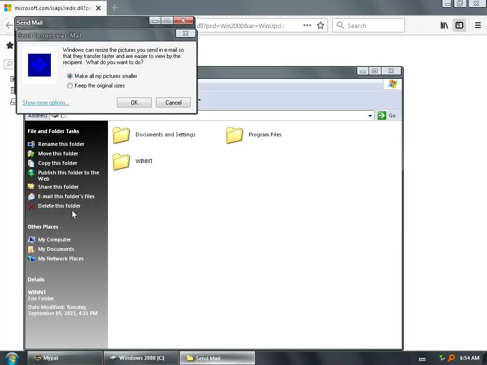The height and width of the screenshot is (365, 487).
Task: Click the magnifier icon in browser search box
Action: point(341,26)
